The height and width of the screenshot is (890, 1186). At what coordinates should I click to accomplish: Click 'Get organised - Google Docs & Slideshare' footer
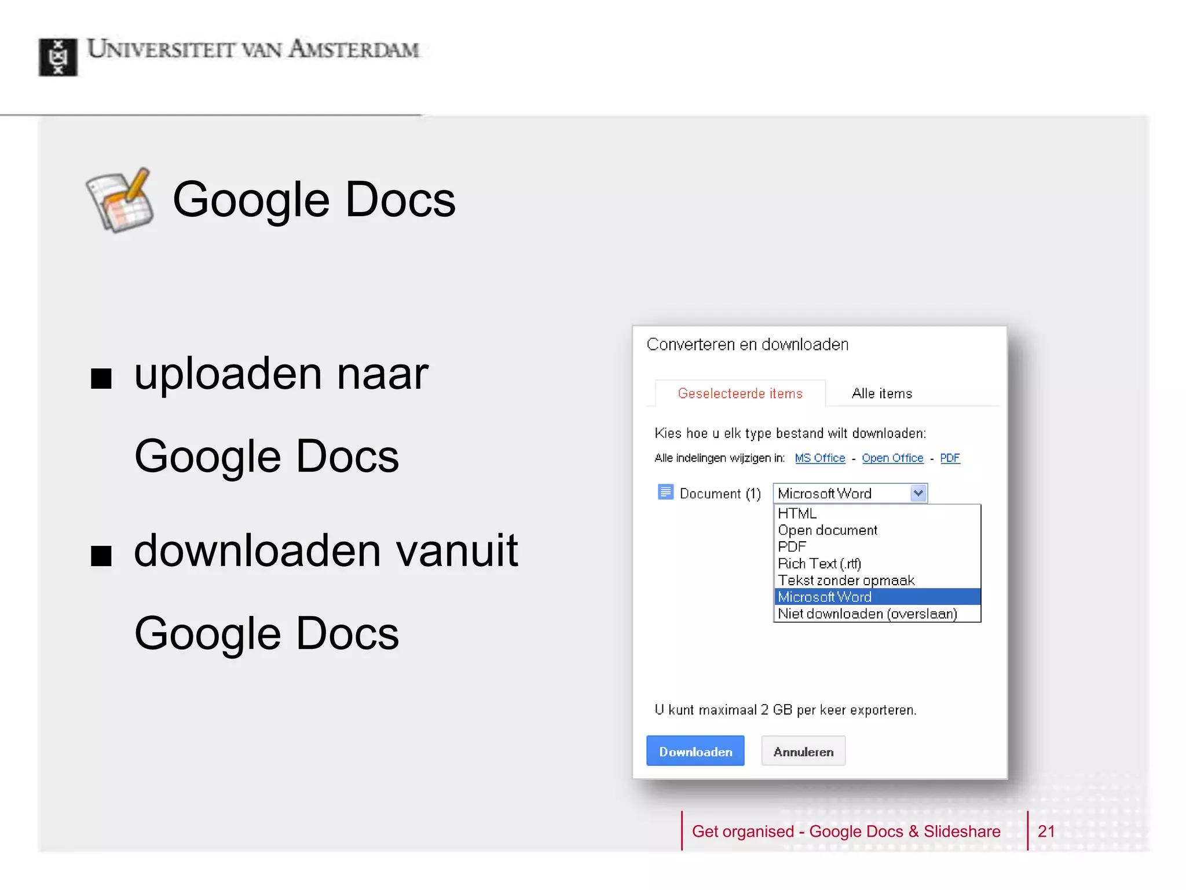click(x=846, y=831)
